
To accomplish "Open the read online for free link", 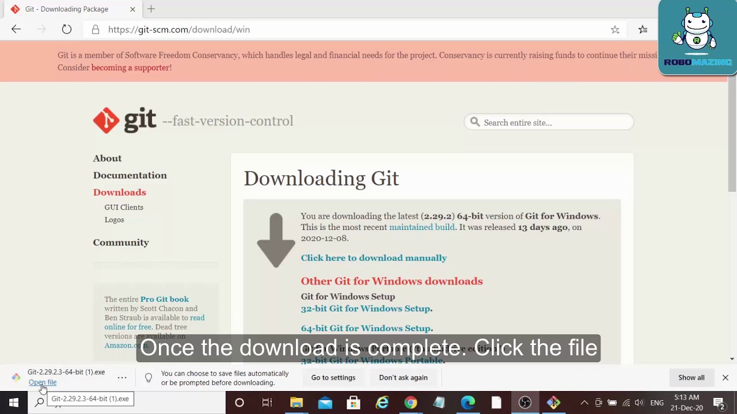I will coord(154,322).
